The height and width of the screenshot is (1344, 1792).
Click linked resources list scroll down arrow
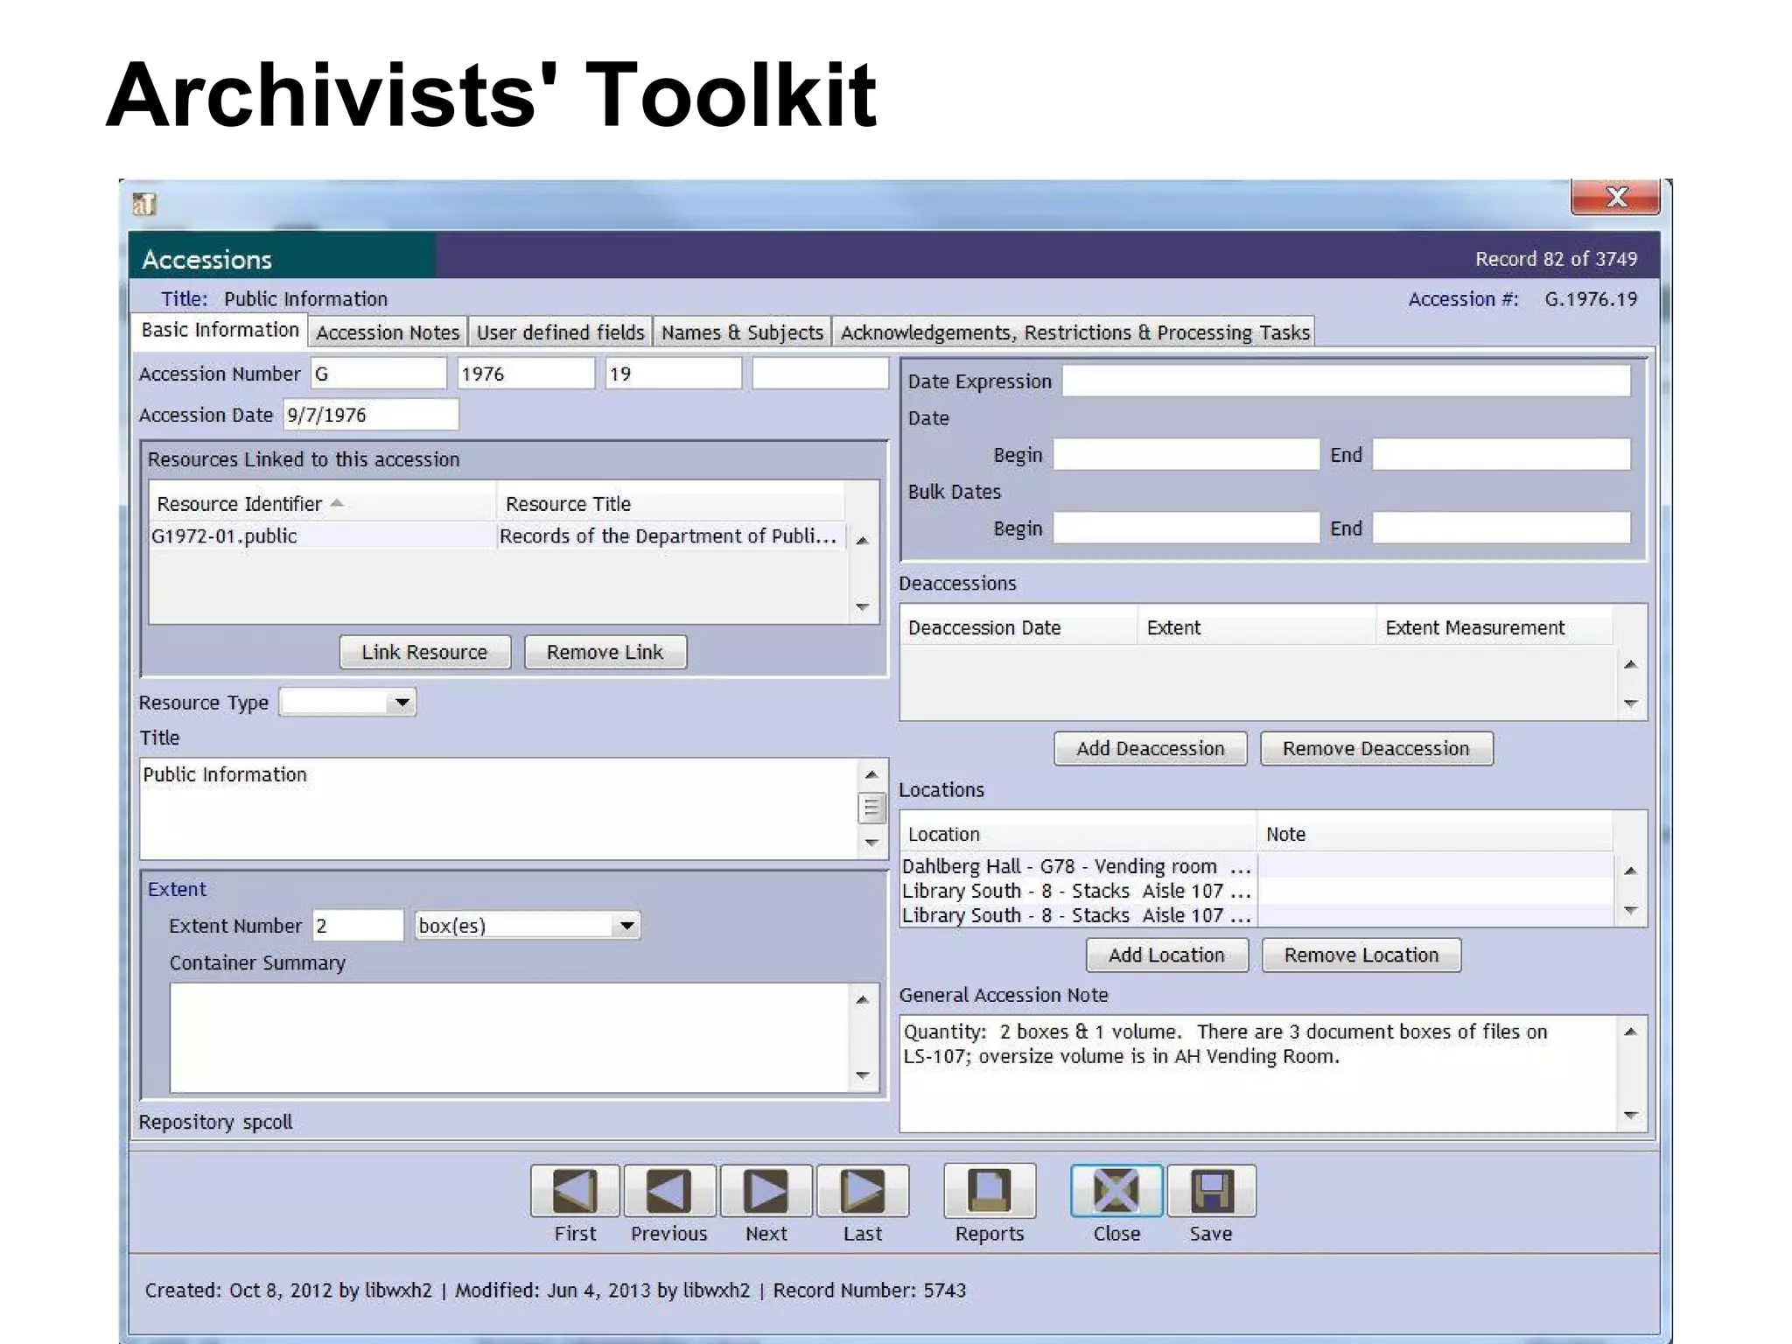click(x=862, y=606)
